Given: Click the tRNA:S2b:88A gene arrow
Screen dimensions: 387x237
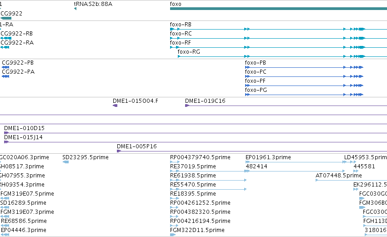Looking at the screenshot, I should pos(75,9).
